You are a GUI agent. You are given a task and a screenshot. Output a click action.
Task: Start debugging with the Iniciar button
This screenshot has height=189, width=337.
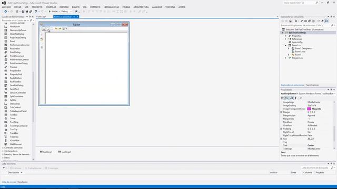click(54, 12)
